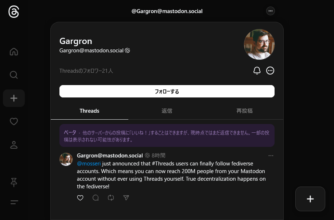334x220 pixels.
Task: Switch to the 返信 tab
Action: (167, 111)
